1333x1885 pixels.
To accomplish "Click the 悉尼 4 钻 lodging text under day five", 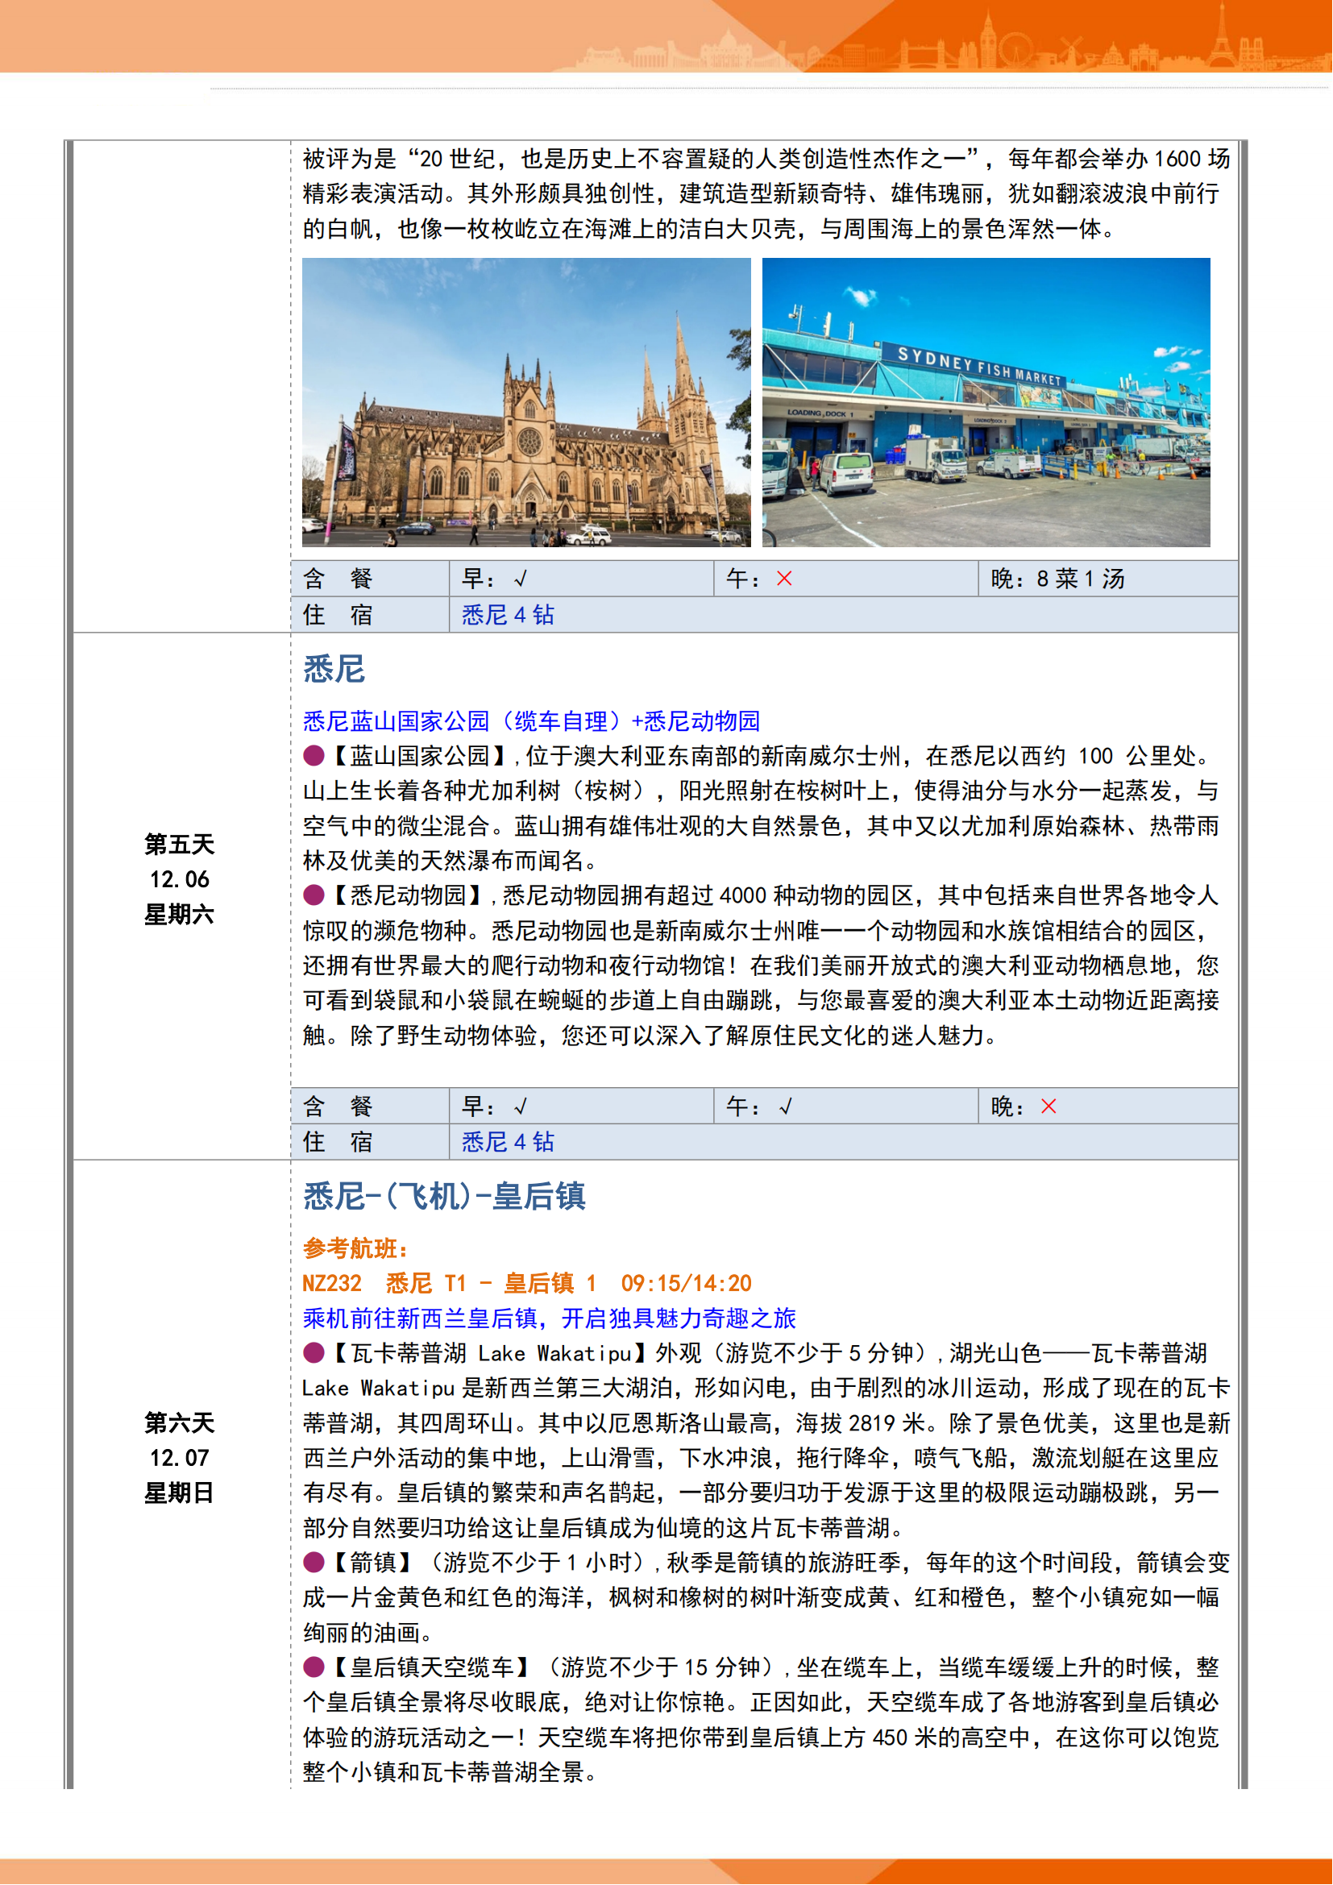I will [x=508, y=1142].
